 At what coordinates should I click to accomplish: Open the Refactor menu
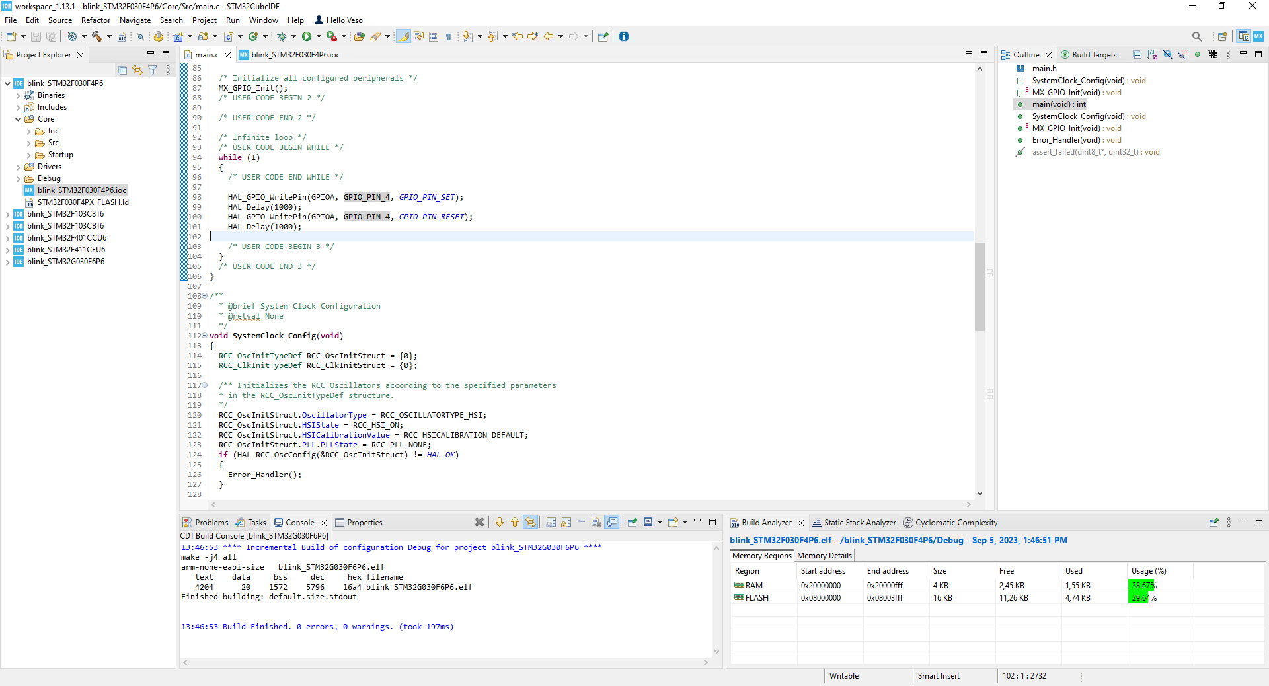(96, 20)
